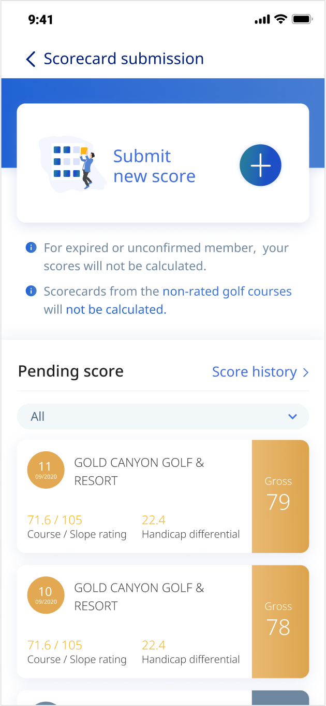Click info icon beside expired member note
This screenshot has width=326, height=706.
(31, 248)
